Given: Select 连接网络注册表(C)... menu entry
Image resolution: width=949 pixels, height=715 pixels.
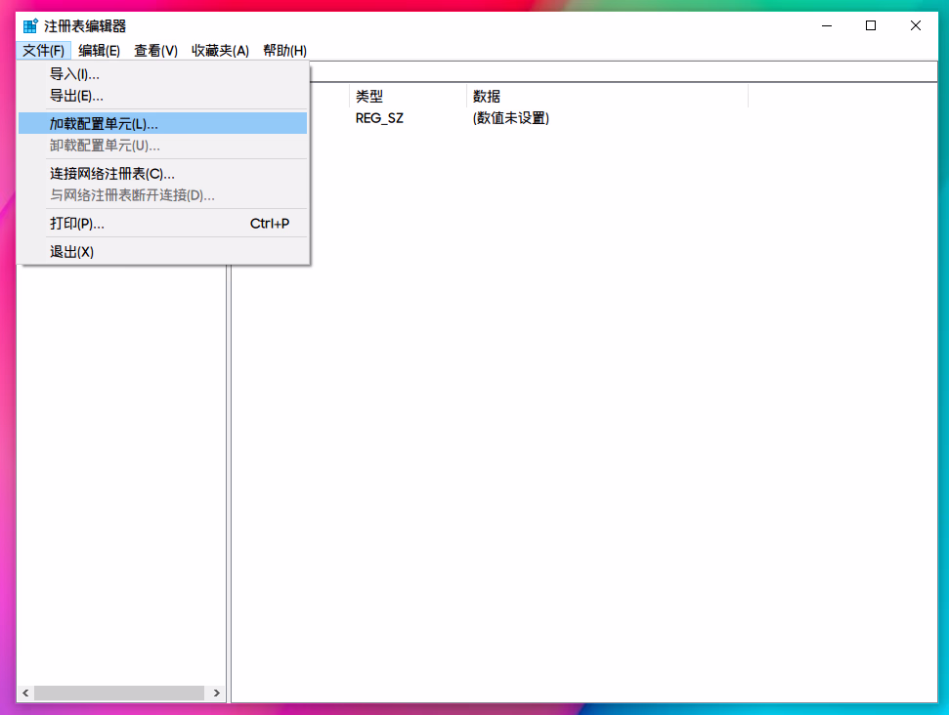Looking at the screenshot, I should pyautogui.click(x=112, y=174).
